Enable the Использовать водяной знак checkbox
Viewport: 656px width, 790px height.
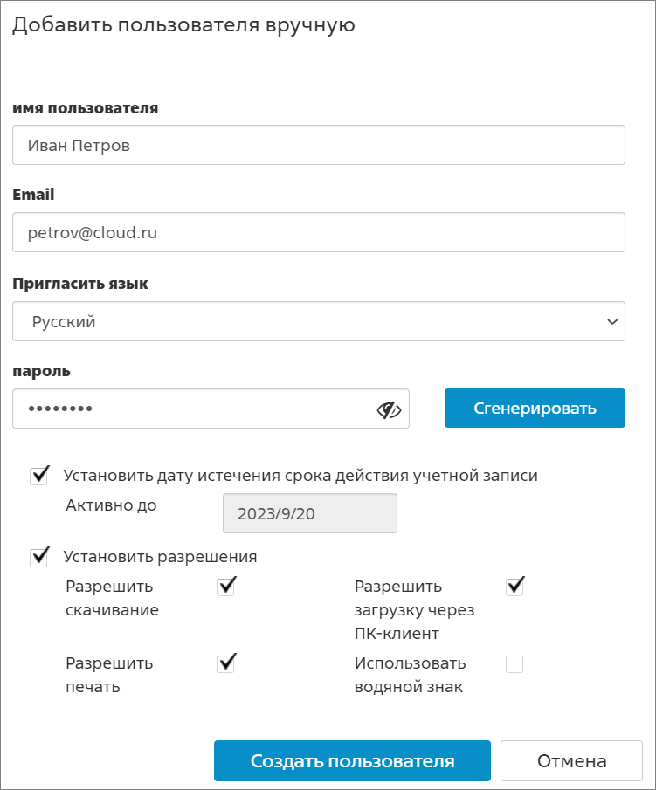514,664
